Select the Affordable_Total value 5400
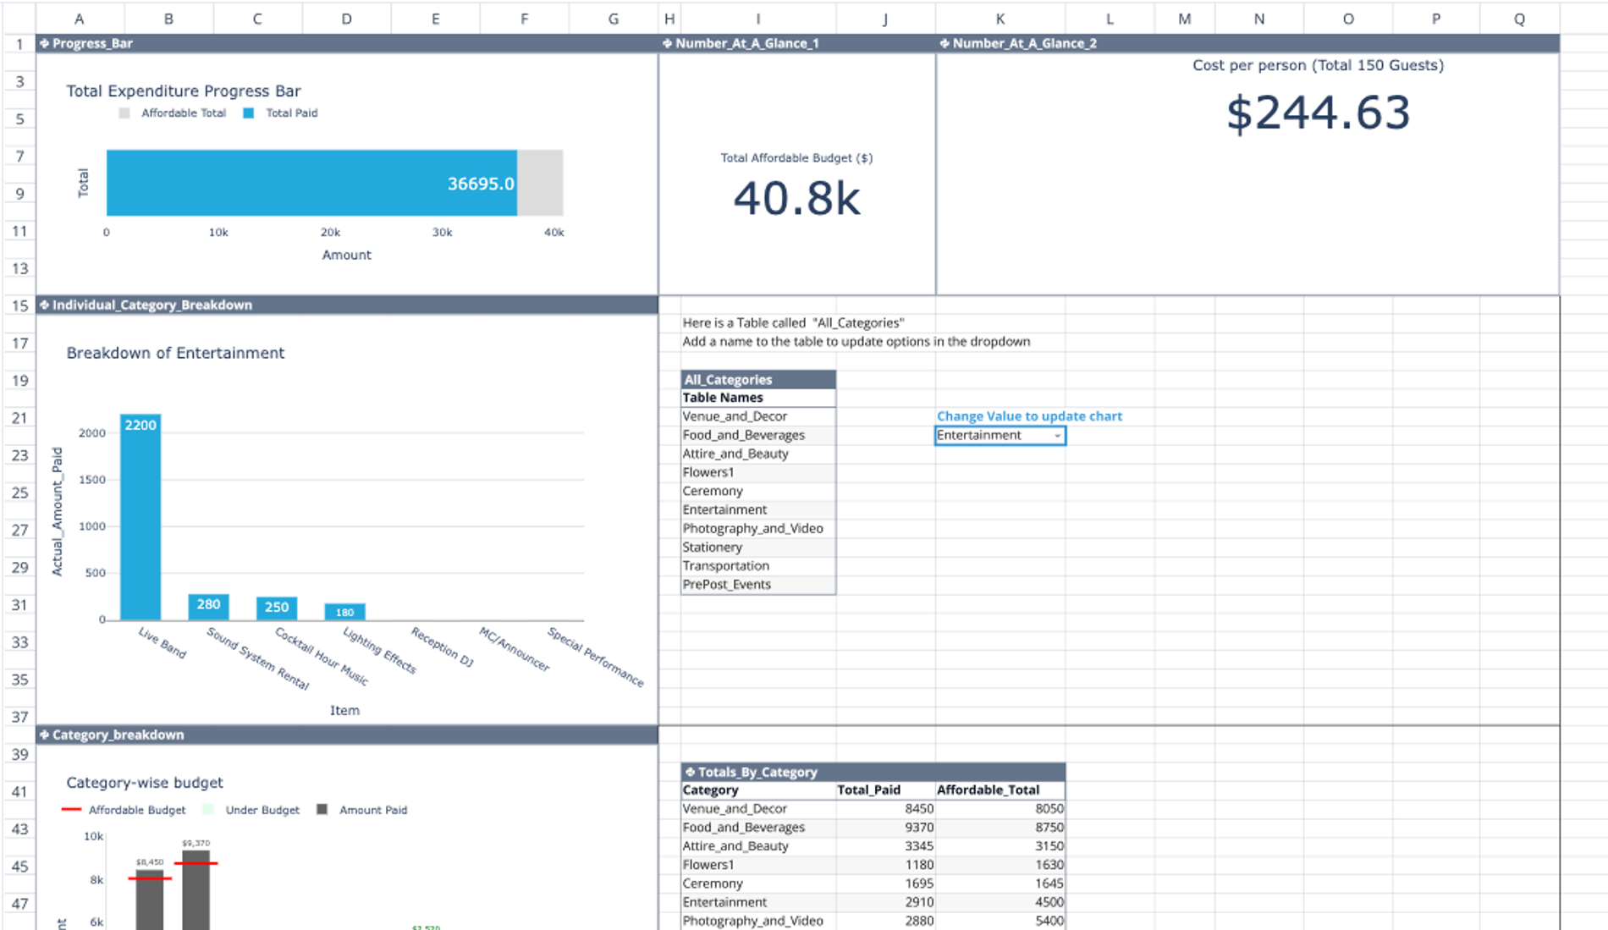 (1000, 921)
